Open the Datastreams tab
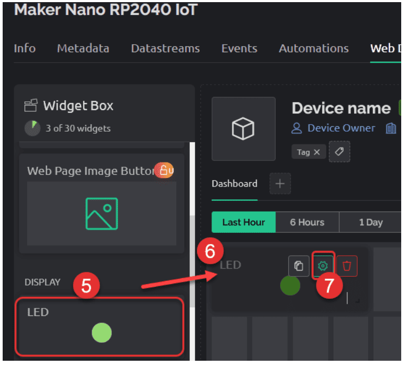This screenshot has height=365, width=406. (165, 48)
